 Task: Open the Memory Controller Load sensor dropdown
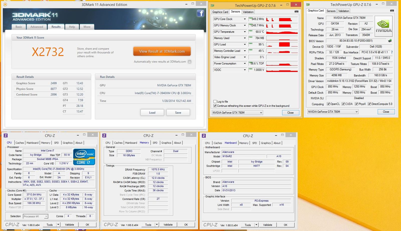point(245,51)
